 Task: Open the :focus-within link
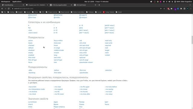click(x=58, y=41)
